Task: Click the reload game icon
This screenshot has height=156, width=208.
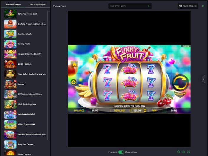Action: coord(184,152)
